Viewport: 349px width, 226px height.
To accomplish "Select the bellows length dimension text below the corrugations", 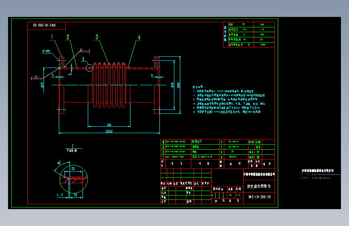I will click(109, 125).
